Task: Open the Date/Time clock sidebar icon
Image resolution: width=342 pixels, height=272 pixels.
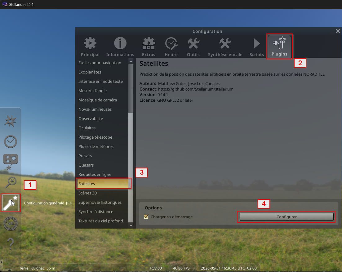Action: pos(11,141)
